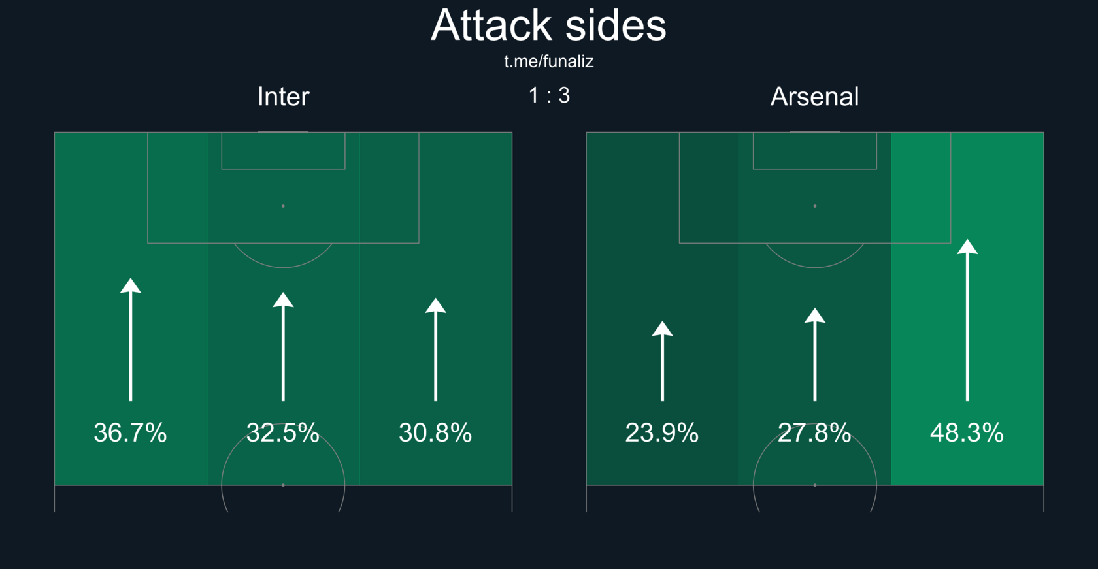Click the arrow above the 27.8% label
Screen dimensions: 1098x569
point(815,354)
